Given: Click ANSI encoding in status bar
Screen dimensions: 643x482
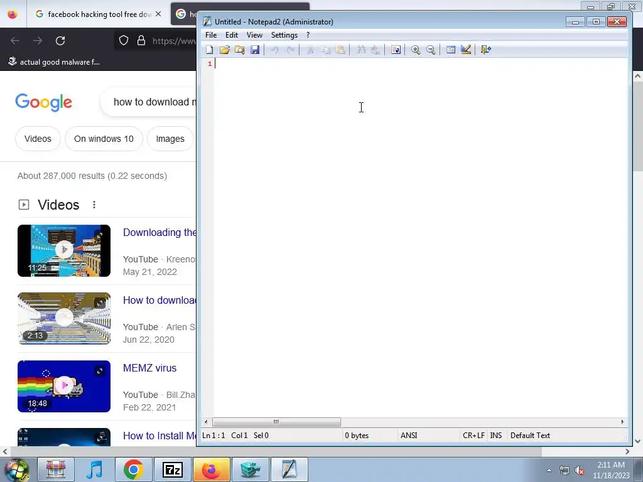Looking at the screenshot, I should (x=409, y=436).
